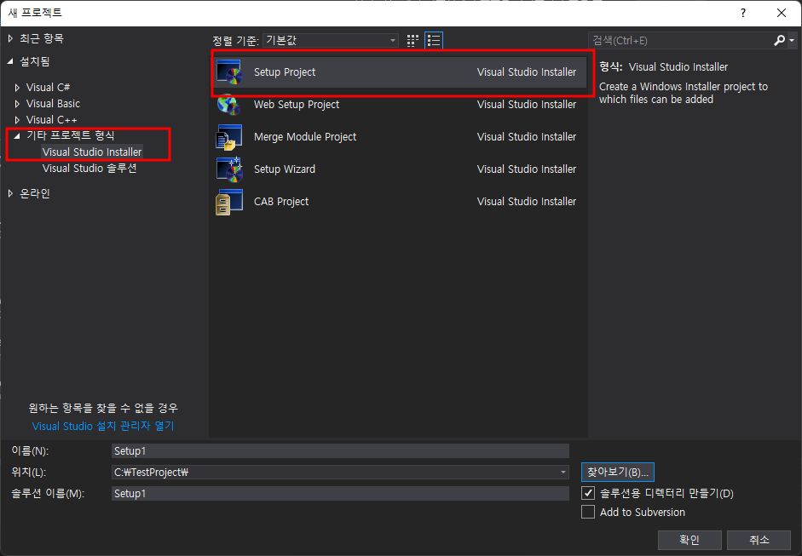
Task: Select the CAB Project name text
Action: [x=281, y=202]
